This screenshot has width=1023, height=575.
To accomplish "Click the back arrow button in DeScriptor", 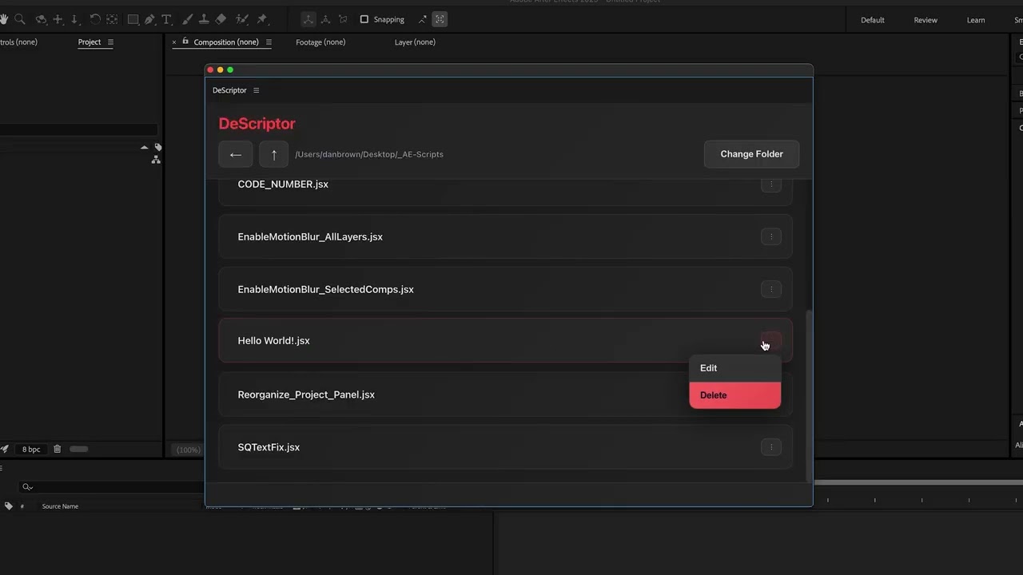I will coord(236,154).
